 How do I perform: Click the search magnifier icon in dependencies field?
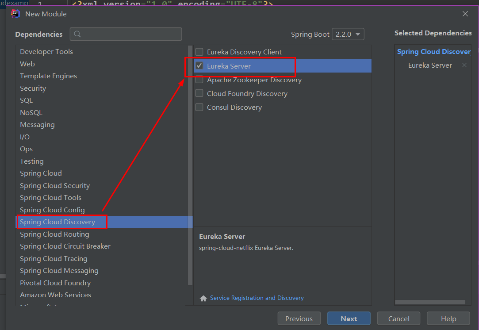coord(77,34)
